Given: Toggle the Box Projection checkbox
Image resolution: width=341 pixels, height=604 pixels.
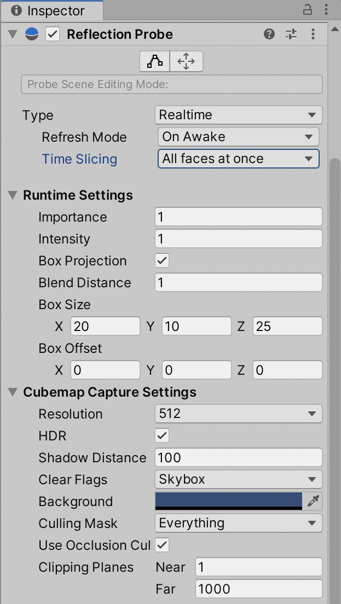Looking at the screenshot, I should [162, 260].
